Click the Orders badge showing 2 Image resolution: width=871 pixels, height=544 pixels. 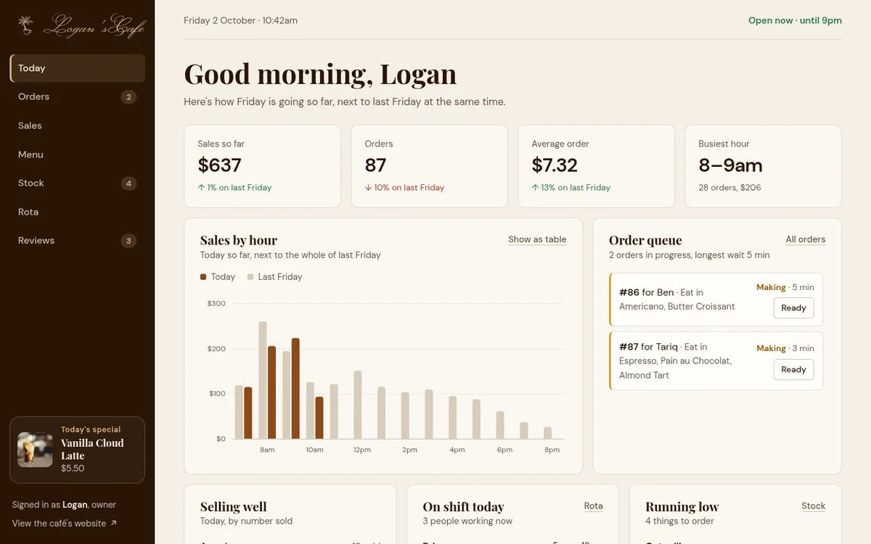coord(128,97)
